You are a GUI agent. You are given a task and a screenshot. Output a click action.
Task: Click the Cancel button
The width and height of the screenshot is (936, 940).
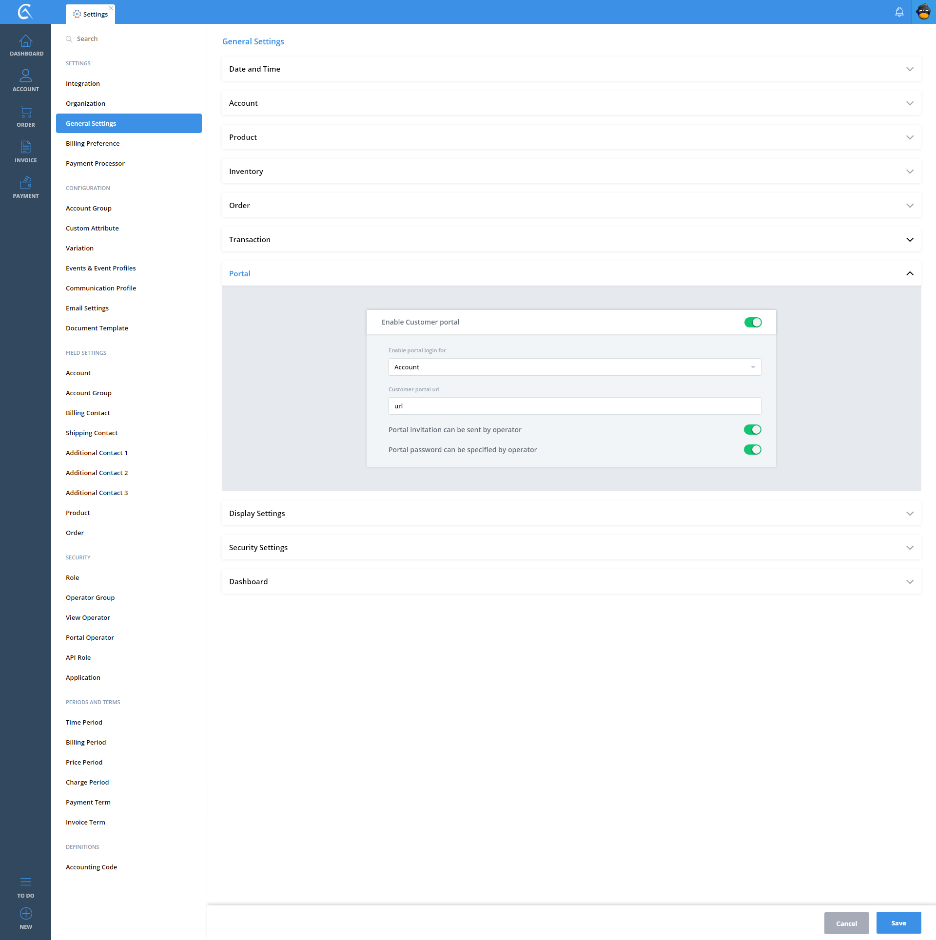pyautogui.click(x=846, y=923)
